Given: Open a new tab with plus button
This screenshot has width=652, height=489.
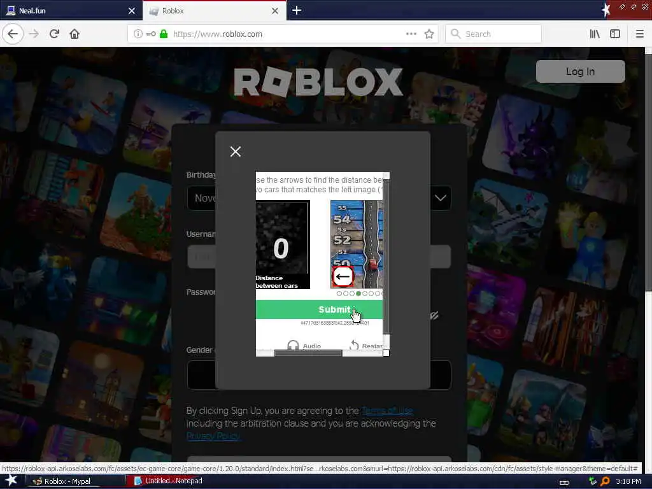Looking at the screenshot, I should click(297, 10).
